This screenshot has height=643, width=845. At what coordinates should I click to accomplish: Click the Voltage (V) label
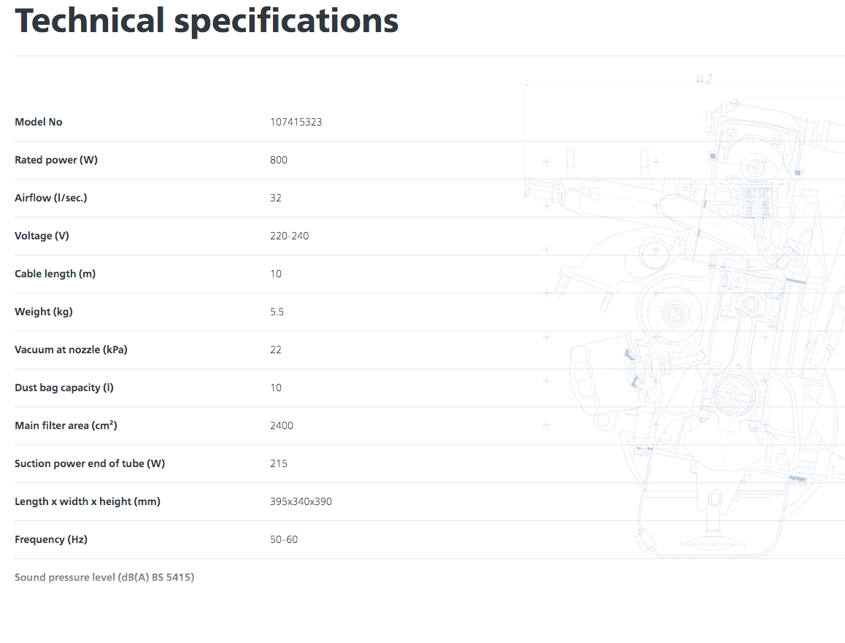pos(42,236)
